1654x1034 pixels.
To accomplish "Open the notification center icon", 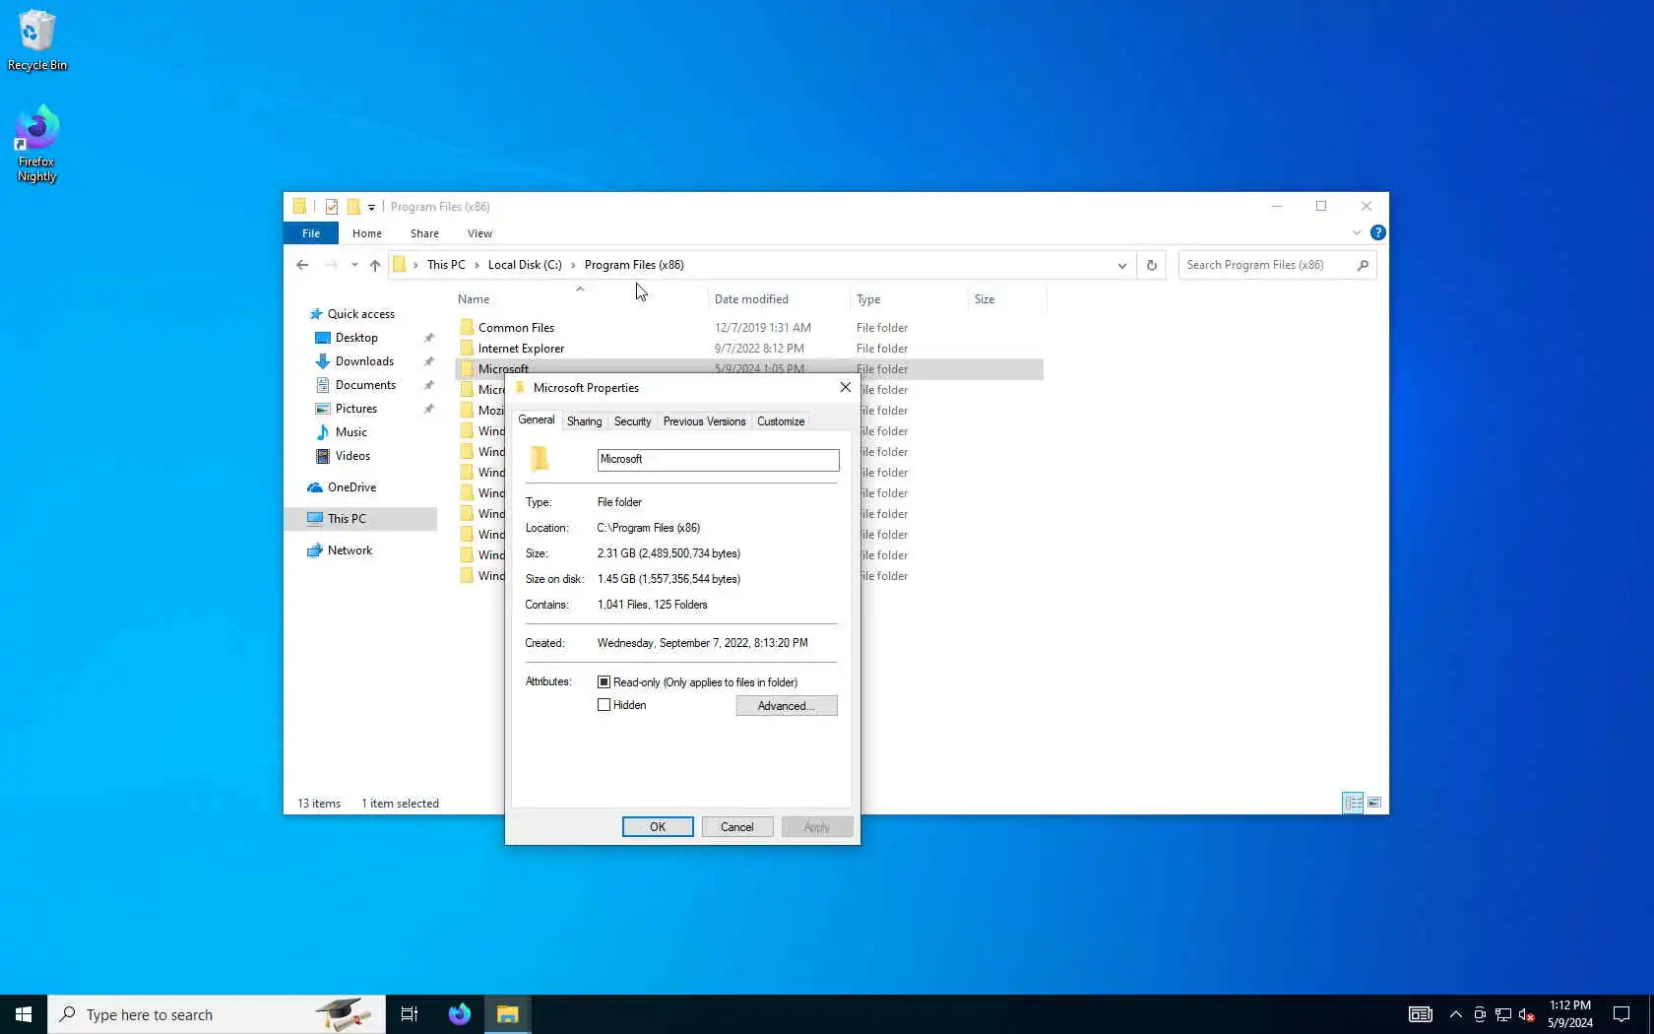I will pos(1621,1014).
